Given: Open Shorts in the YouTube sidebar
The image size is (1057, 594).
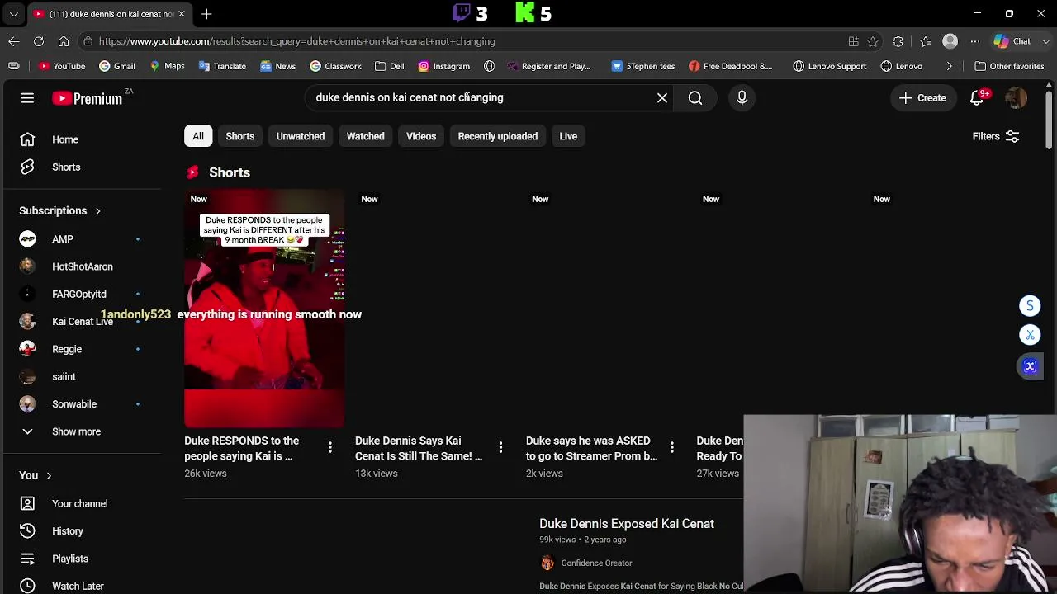Looking at the screenshot, I should coord(83,167).
